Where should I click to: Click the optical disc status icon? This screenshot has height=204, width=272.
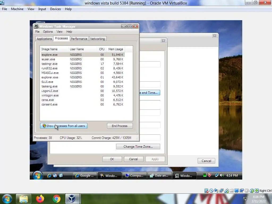point(211,191)
